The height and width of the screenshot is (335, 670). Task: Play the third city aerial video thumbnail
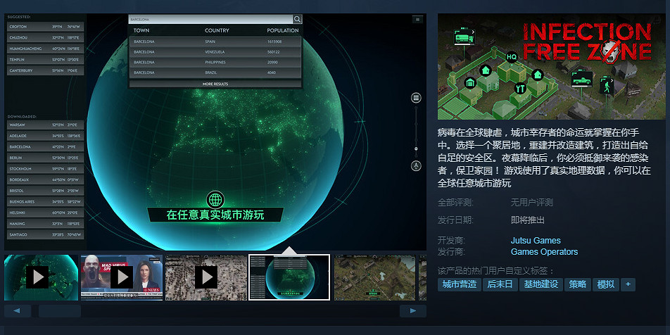(x=206, y=277)
